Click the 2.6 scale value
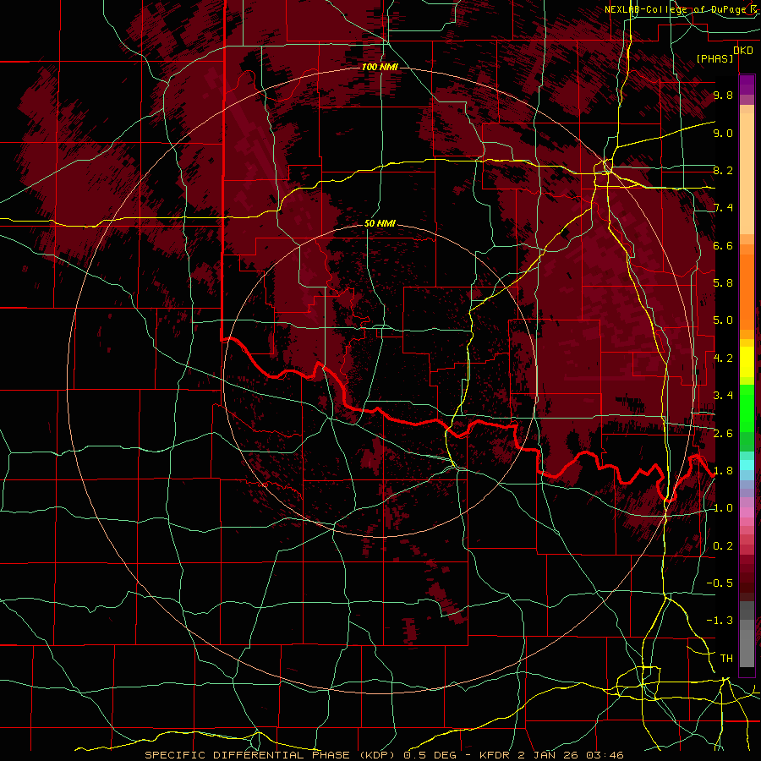Viewport: 761px width, 761px height. tap(723, 434)
